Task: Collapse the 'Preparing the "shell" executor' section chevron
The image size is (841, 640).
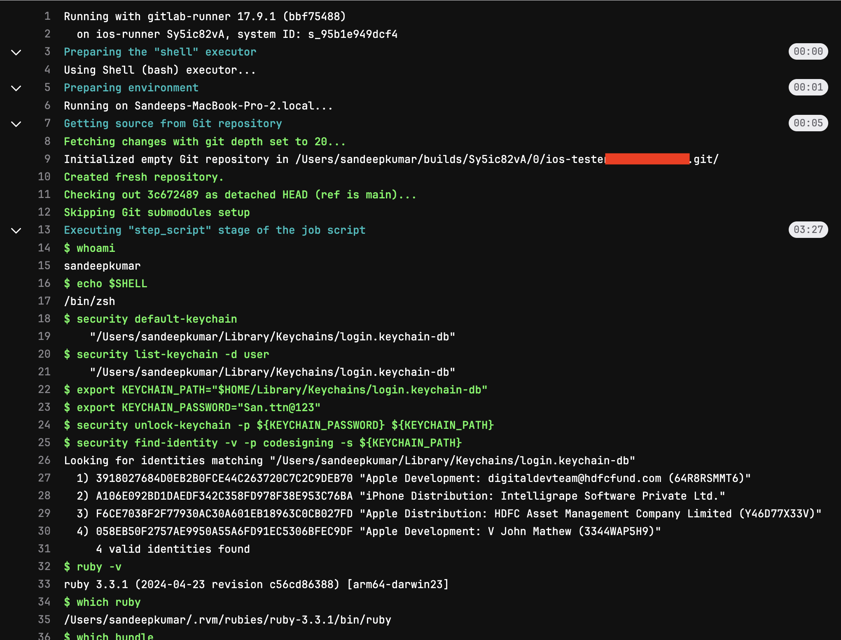Action: click(16, 52)
